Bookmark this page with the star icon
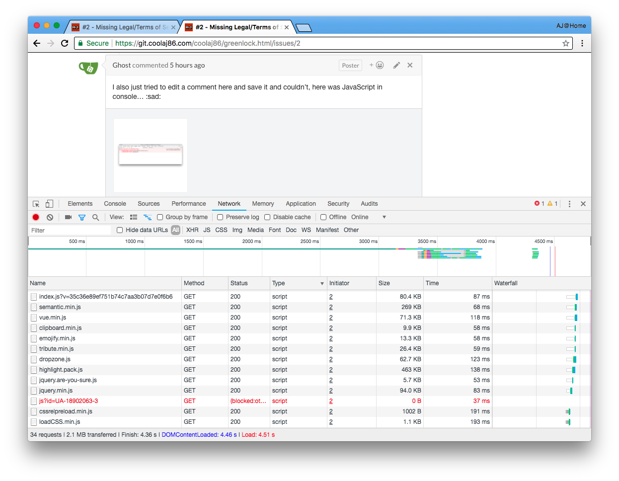The image size is (619, 481). (565, 43)
